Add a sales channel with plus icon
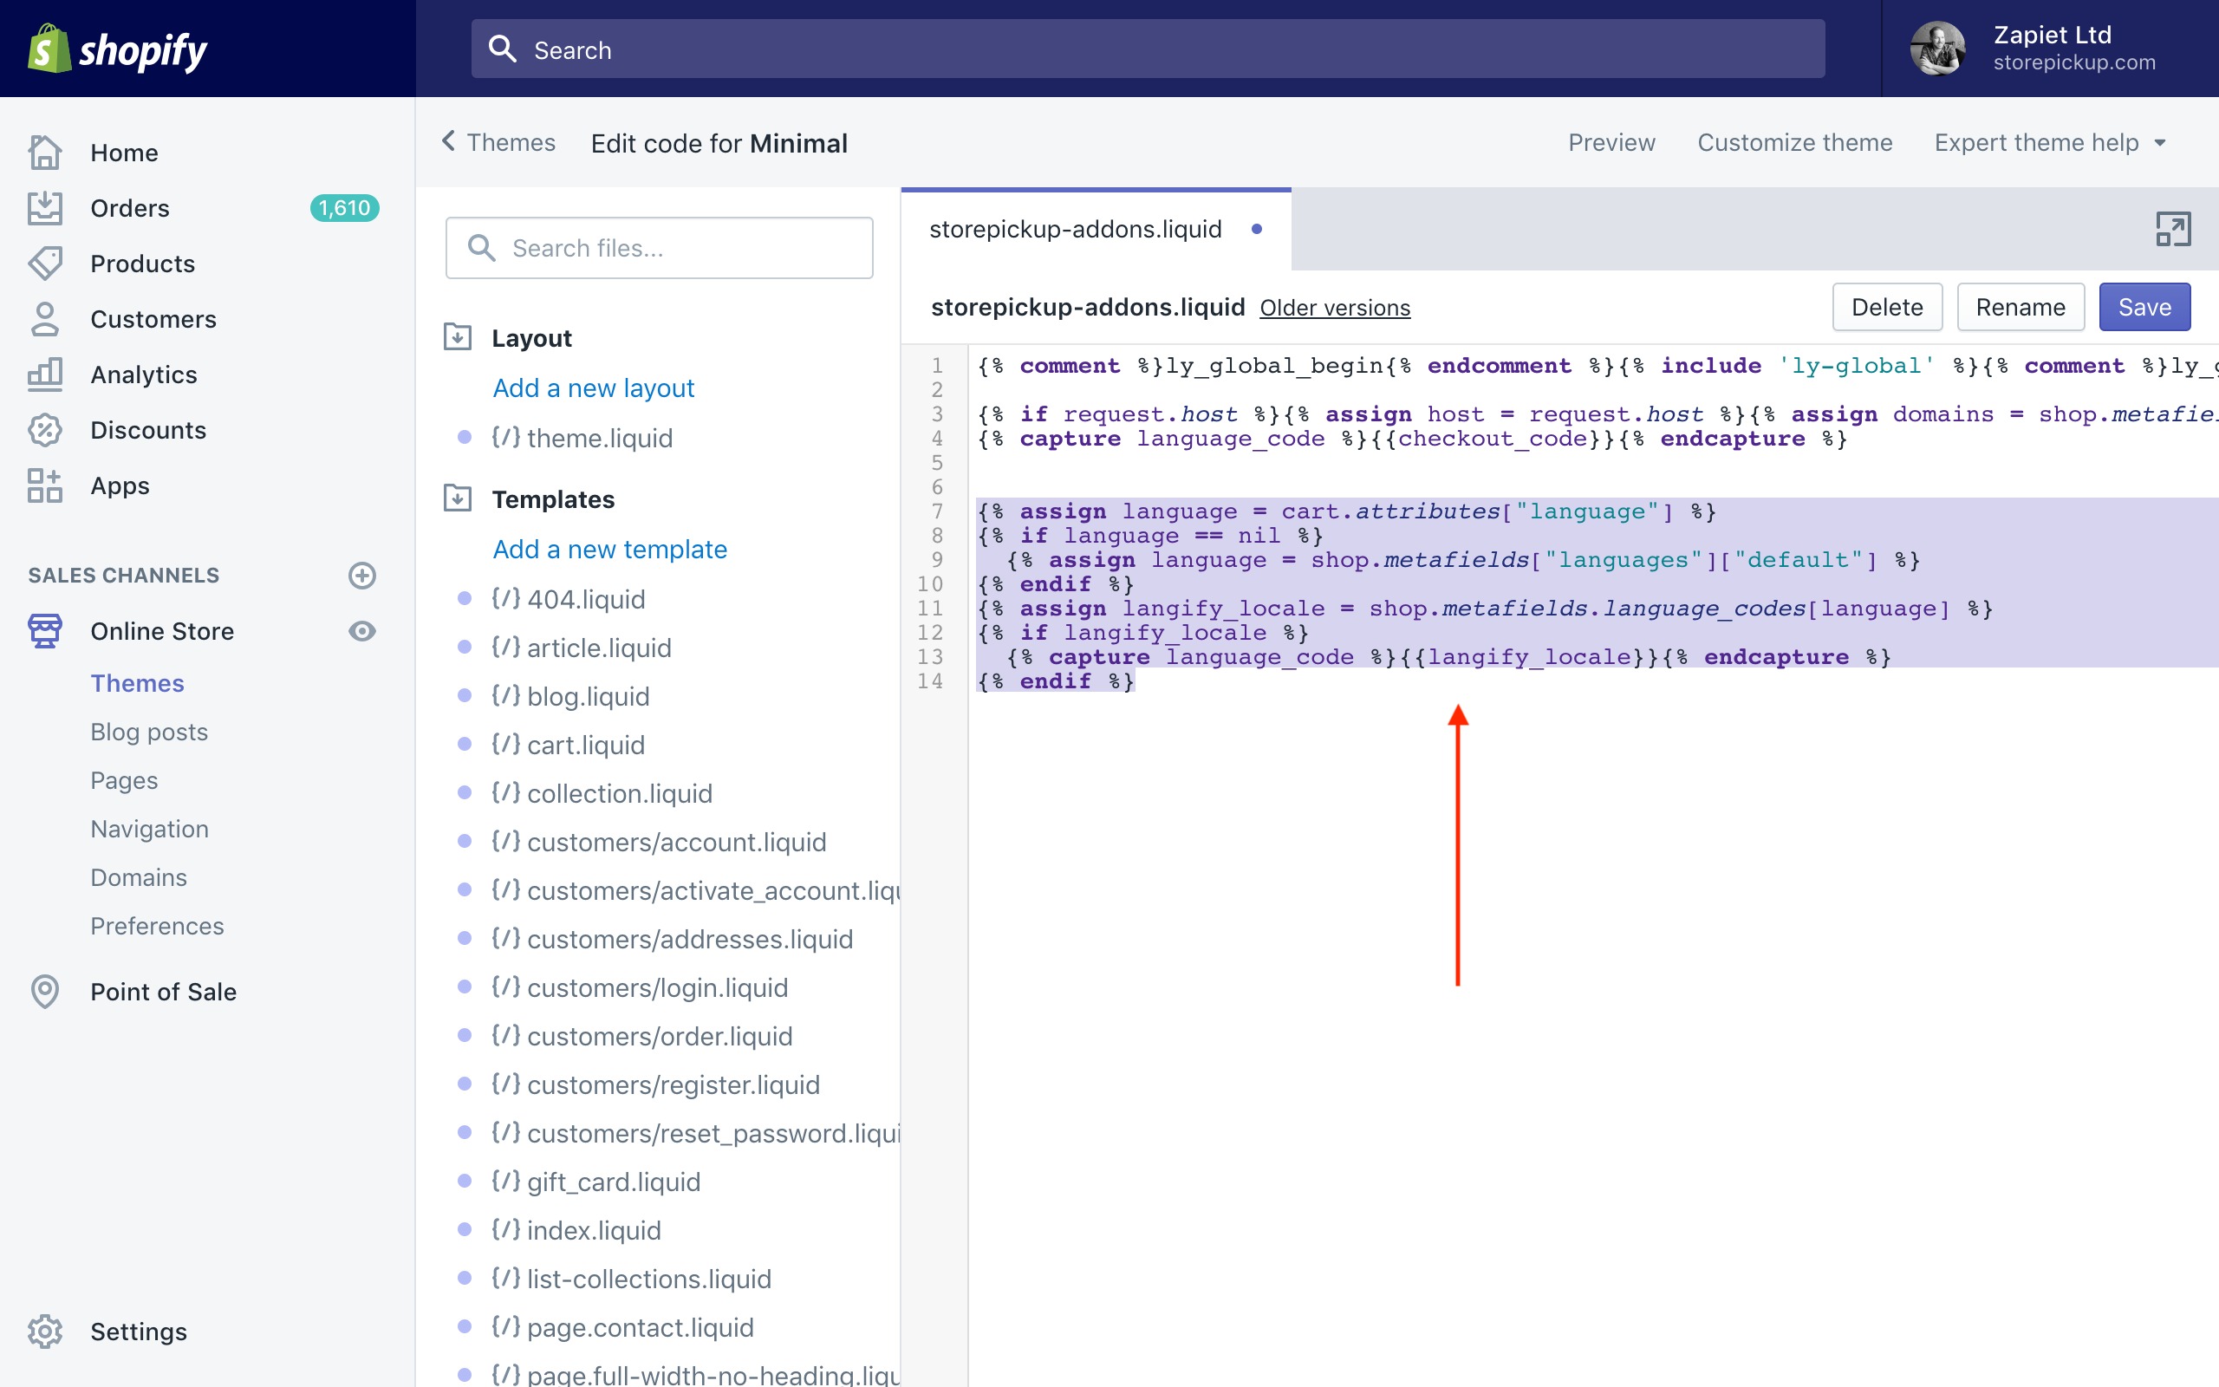The width and height of the screenshot is (2219, 1387). [362, 575]
